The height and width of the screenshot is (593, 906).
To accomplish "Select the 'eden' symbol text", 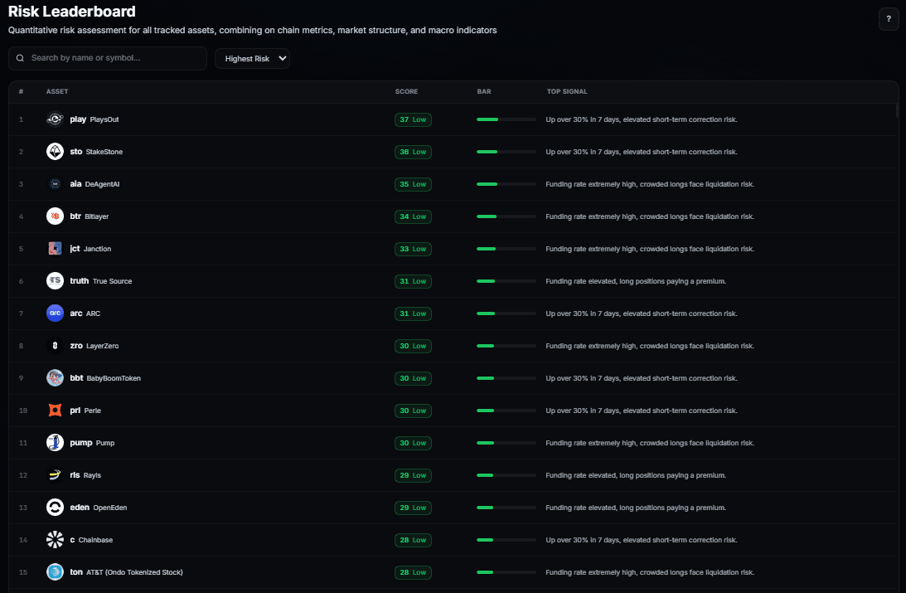I will 80,508.
